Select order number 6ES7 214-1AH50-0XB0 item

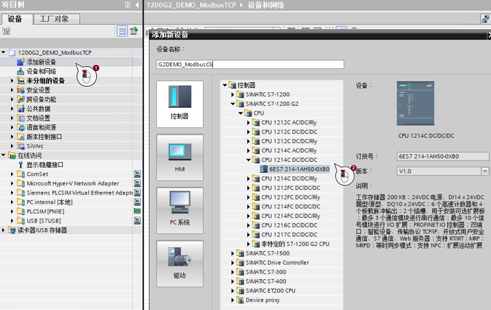(x=299, y=169)
